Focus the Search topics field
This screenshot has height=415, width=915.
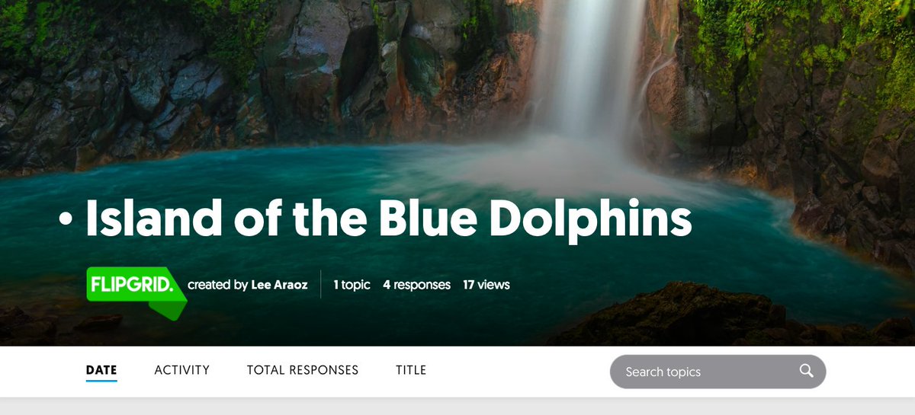click(x=718, y=372)
